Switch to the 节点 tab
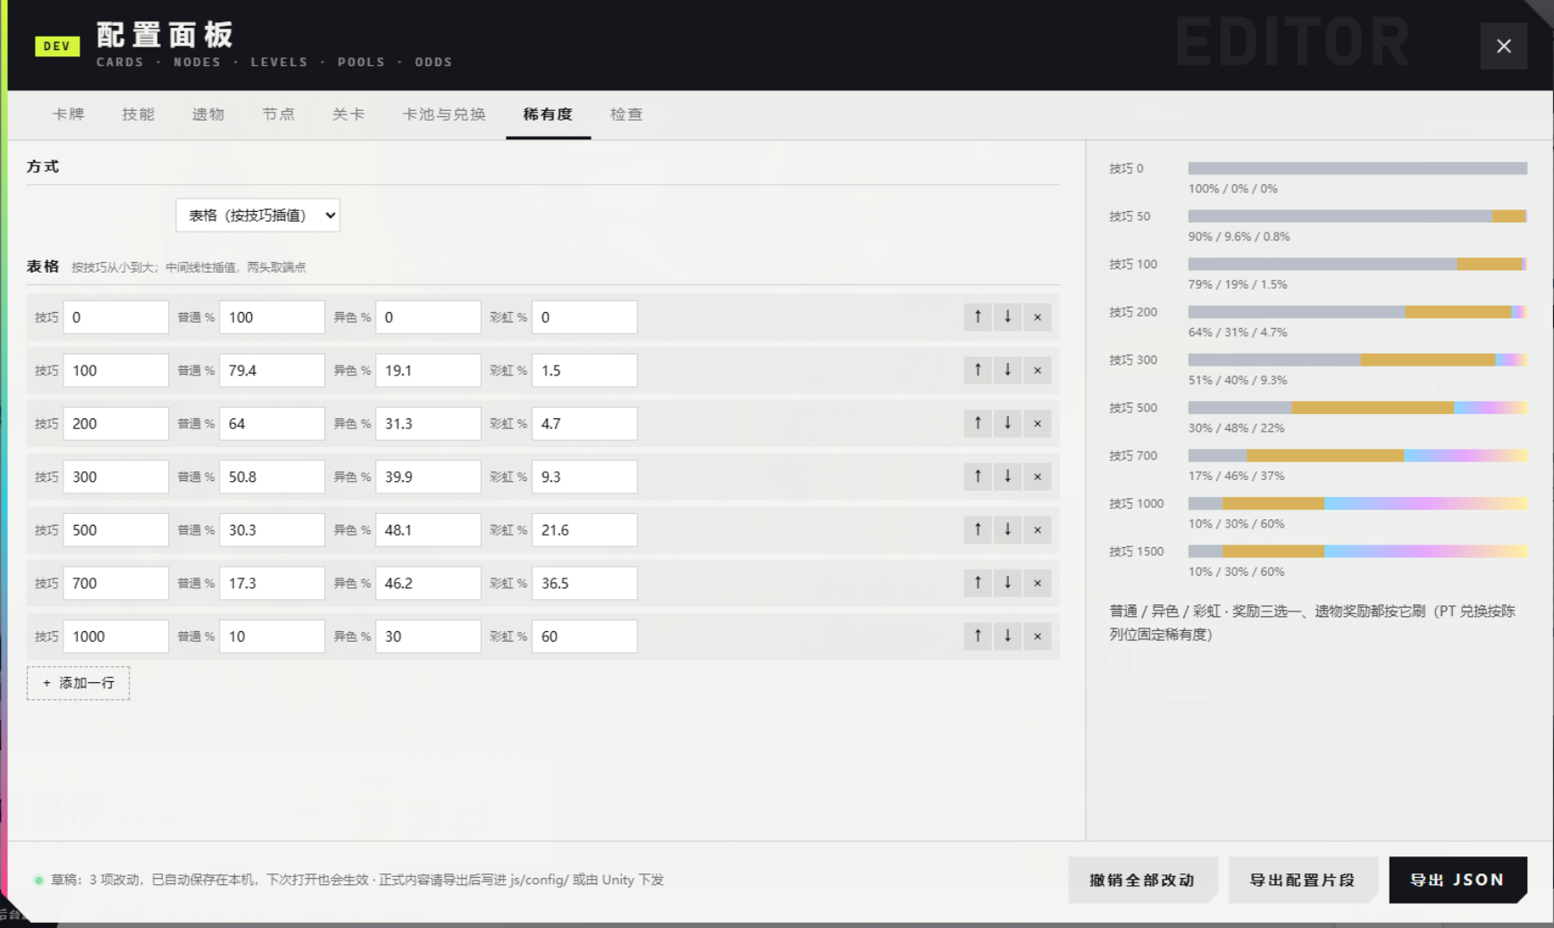The width and height of the screenshot is (1554, 928). click(x=278, y=114)
